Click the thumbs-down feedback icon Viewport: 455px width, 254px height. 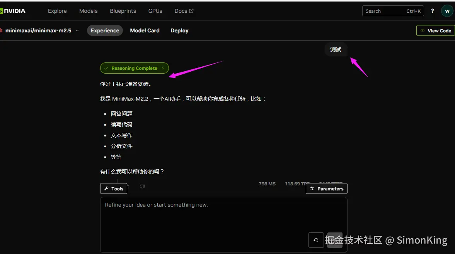[x=142, y=186]
